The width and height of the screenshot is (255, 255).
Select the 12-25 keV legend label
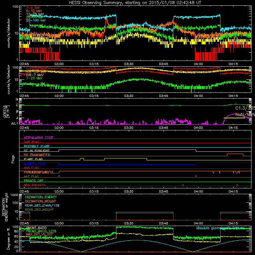(35, 14)
